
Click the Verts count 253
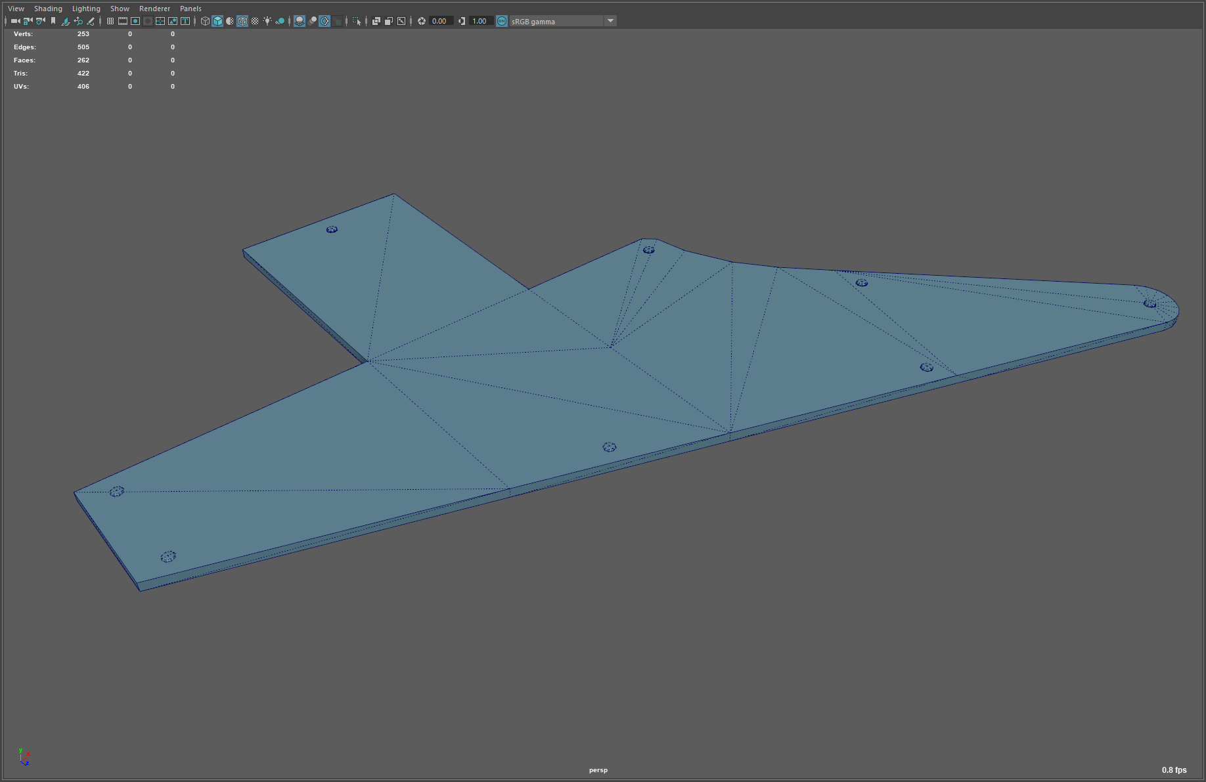point(83,33)
